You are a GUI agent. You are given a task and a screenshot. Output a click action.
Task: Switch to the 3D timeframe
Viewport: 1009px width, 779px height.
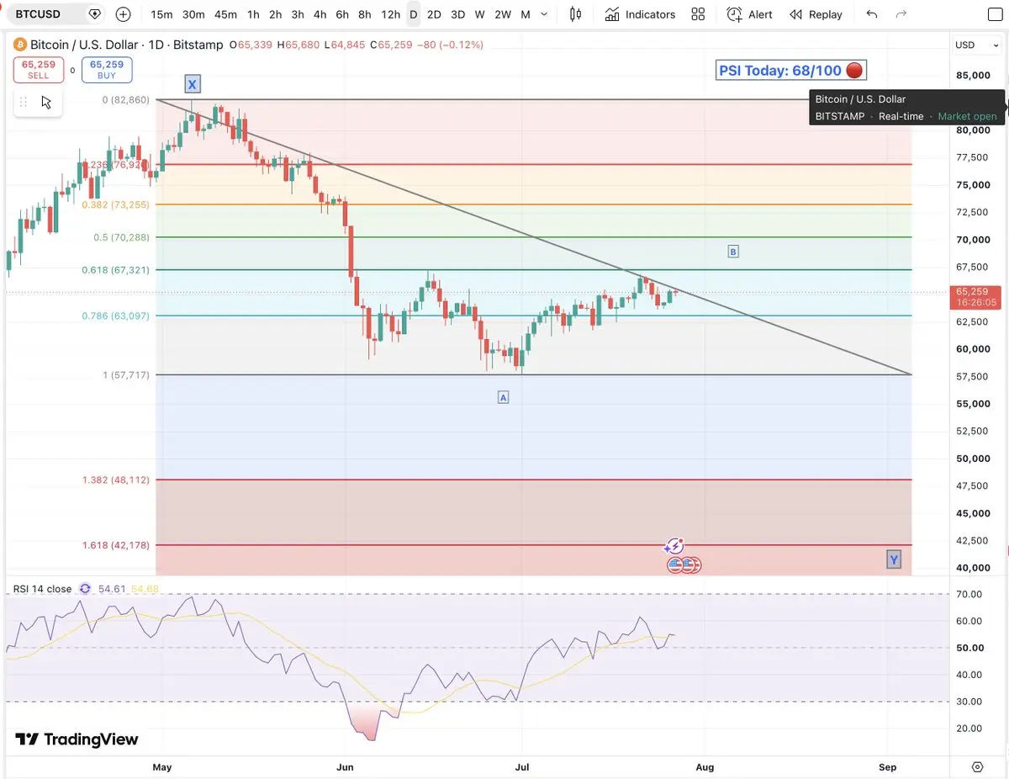point(457,14)
